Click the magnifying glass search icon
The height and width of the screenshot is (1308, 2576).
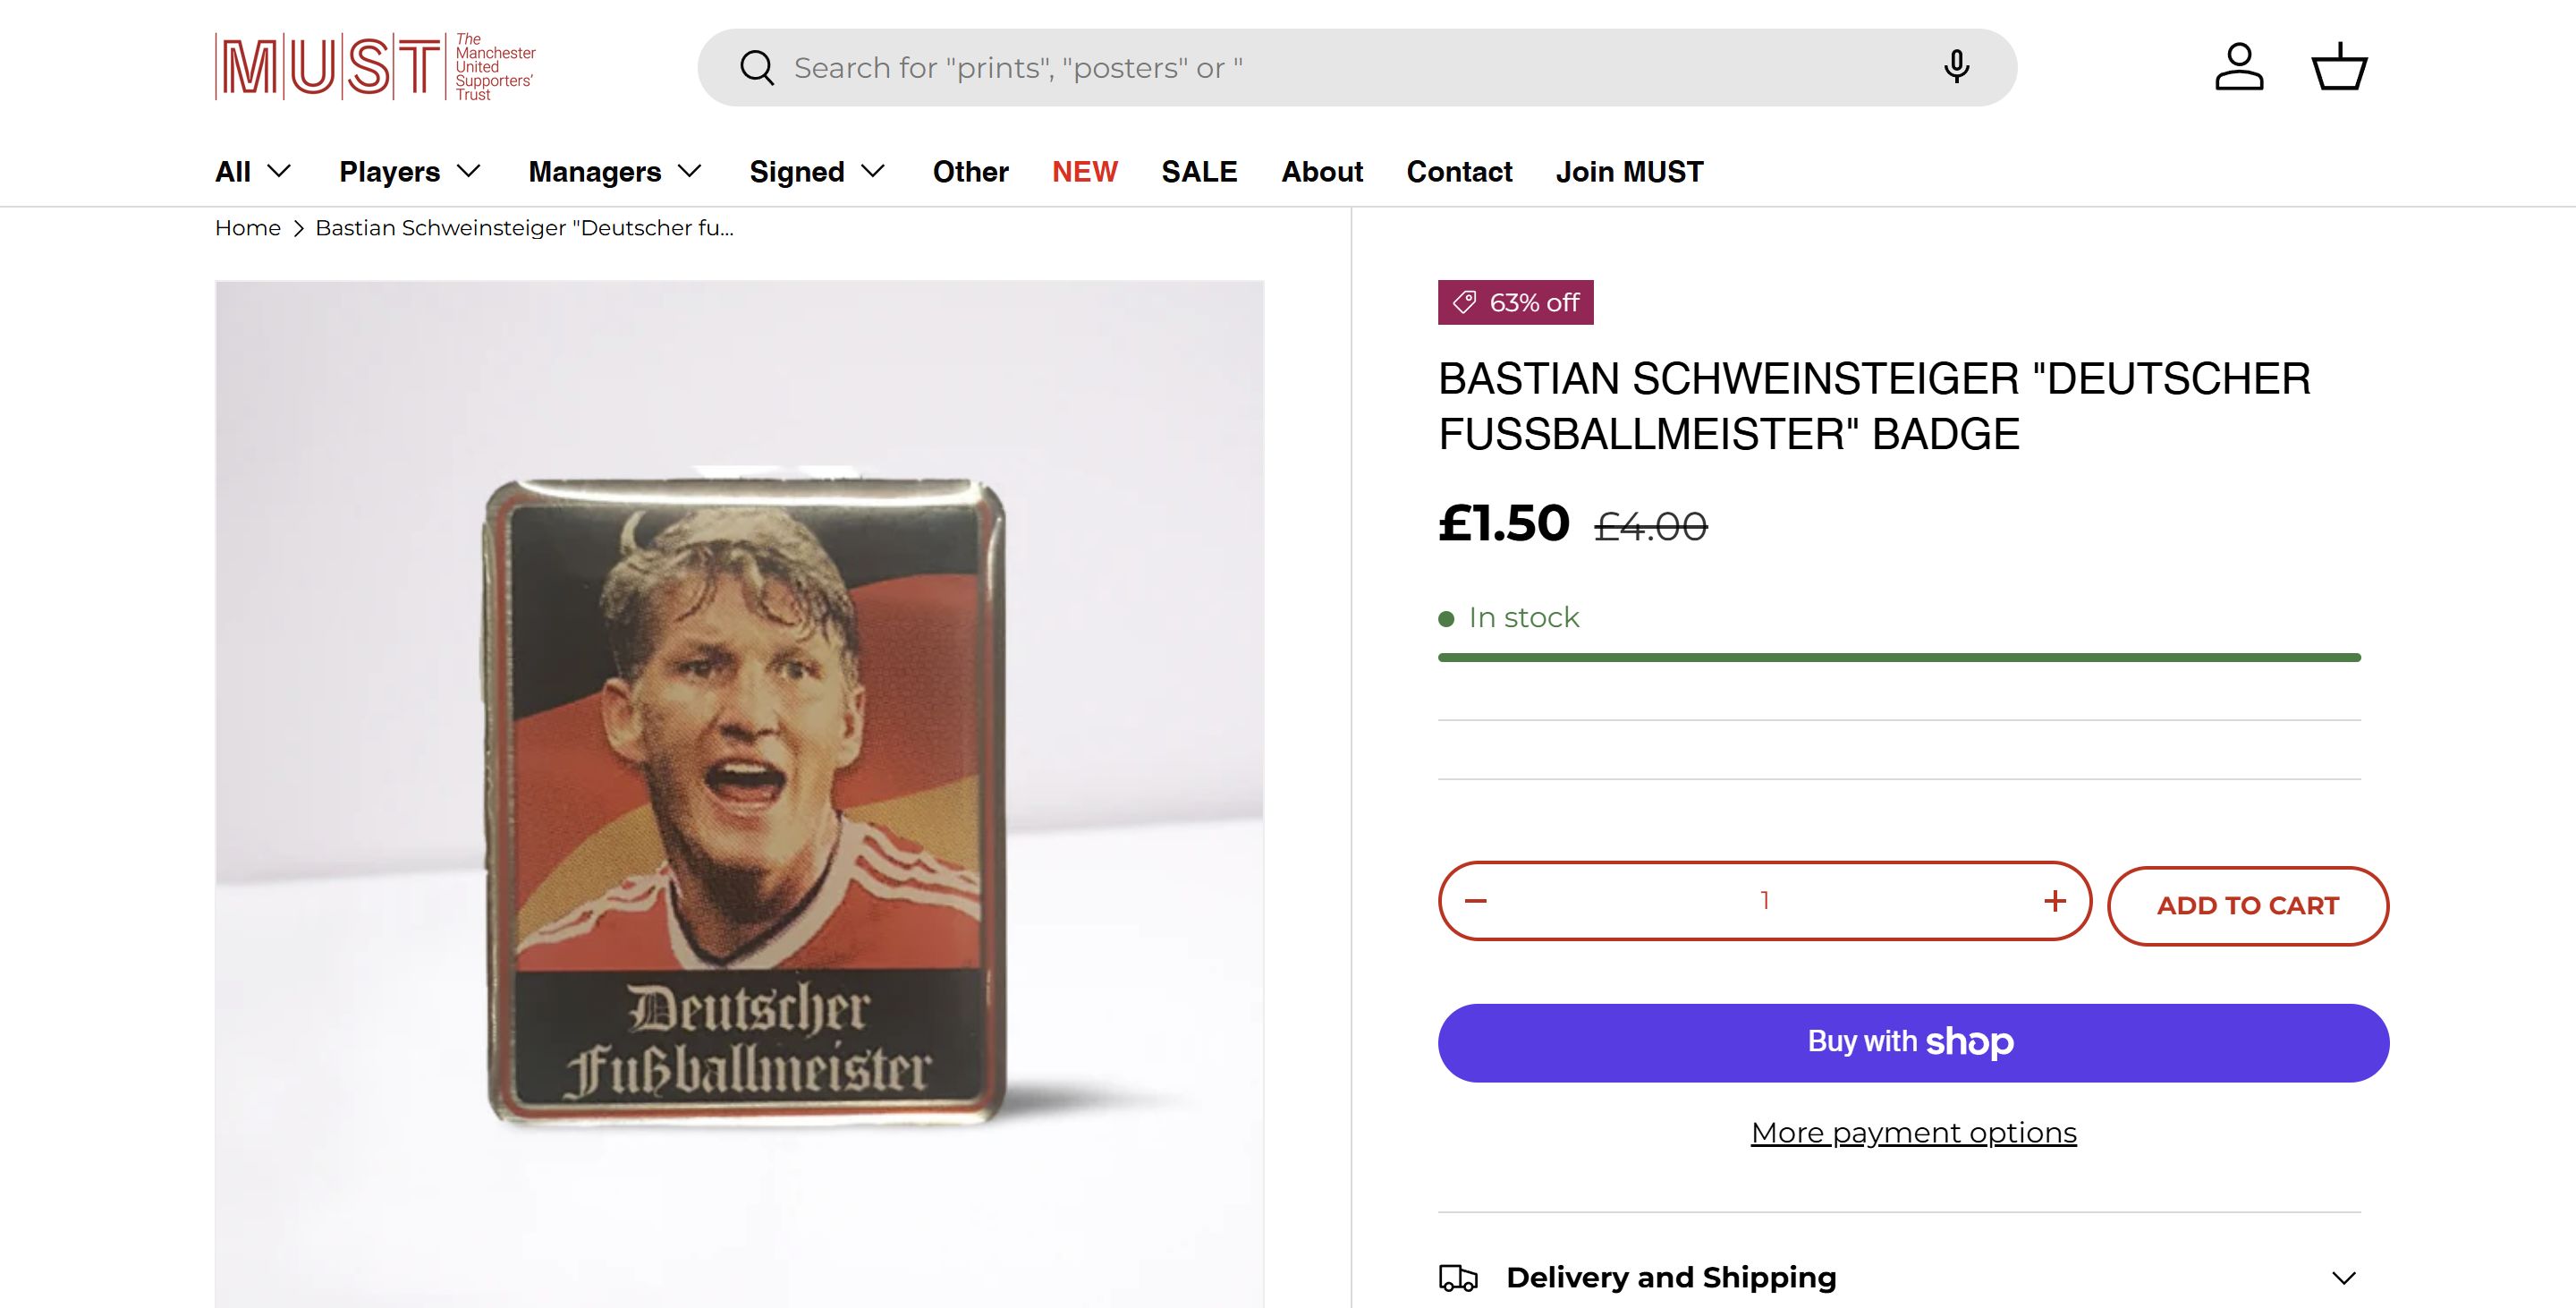coord(757,68)
